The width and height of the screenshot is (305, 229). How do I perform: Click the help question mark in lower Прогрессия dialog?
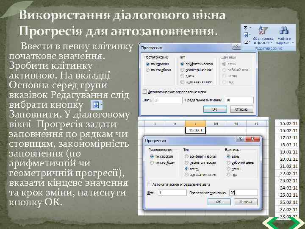[x=241, y=139]
